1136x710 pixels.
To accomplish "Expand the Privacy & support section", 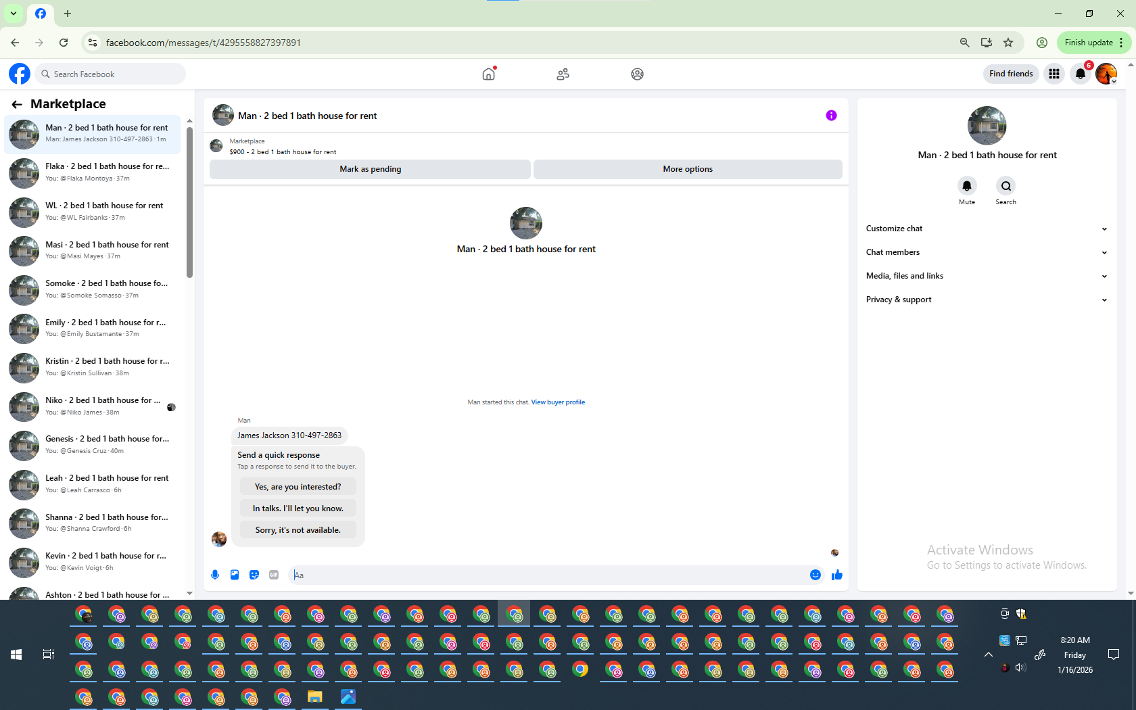I will point(987,300).
